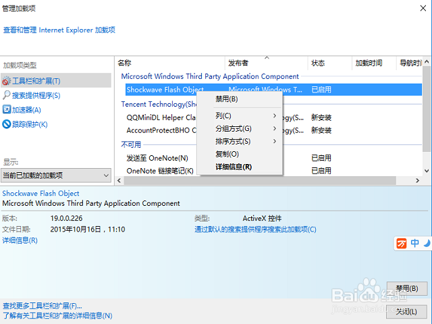
Task: Close the 管理加载项 dialog window
Action: click(423, 8)
